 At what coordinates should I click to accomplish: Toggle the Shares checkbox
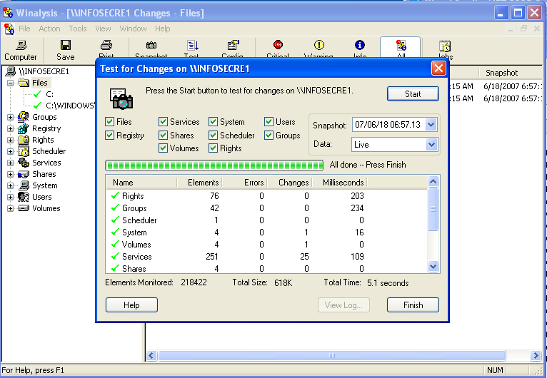163,136
